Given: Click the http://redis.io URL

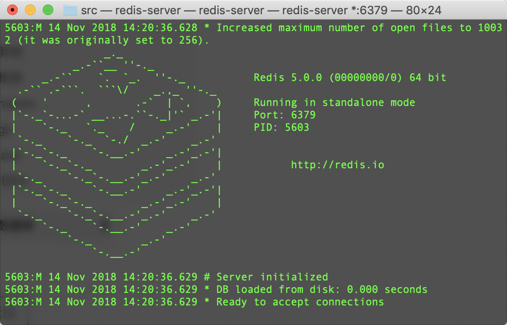Looking at the screenshot, I should pyautogui.click(x=338, y=165).
